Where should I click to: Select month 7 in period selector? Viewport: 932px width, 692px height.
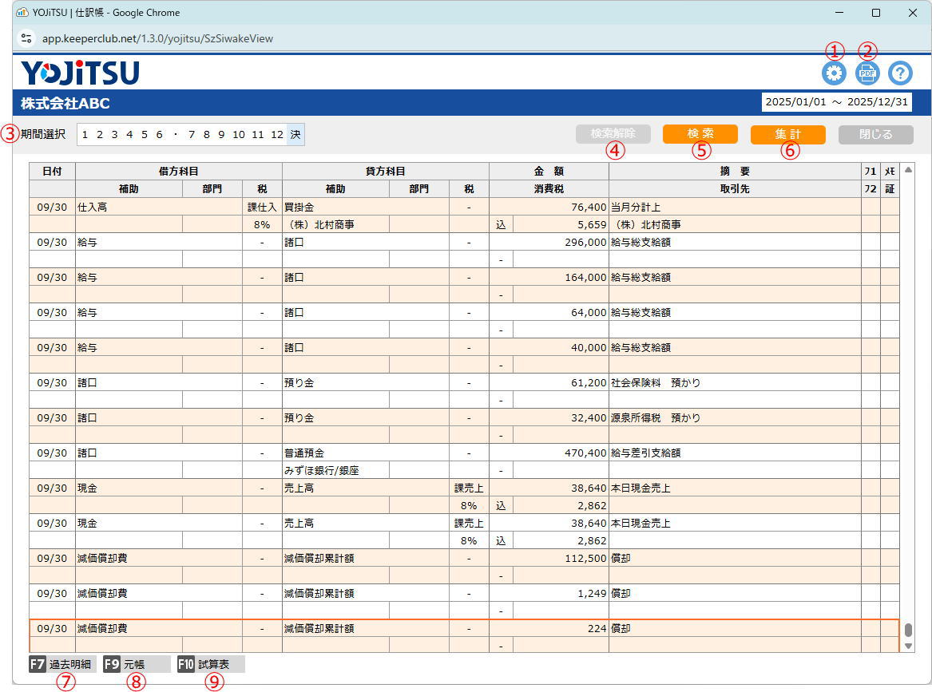pyautogui.click(x=192, y=135)
